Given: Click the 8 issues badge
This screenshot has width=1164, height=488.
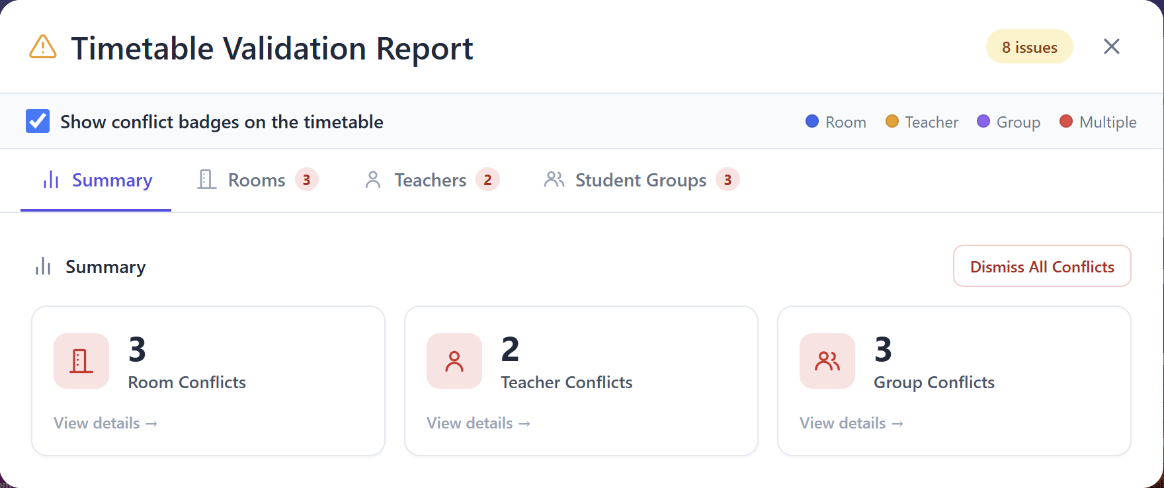Looking at the screenshot, I should coord(1029,47).
